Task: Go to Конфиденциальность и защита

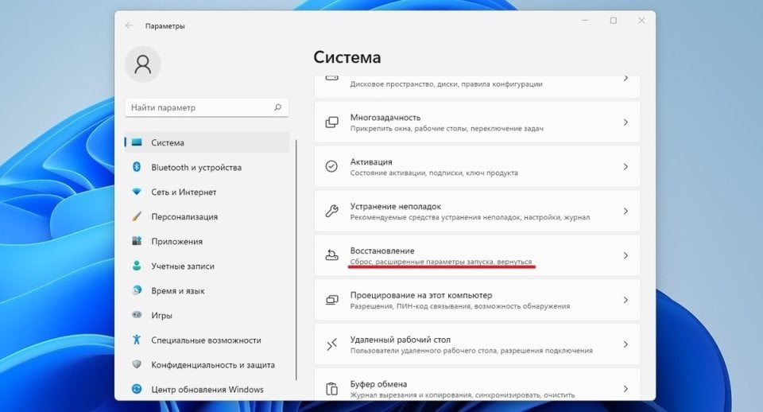Action: [213, 365]
